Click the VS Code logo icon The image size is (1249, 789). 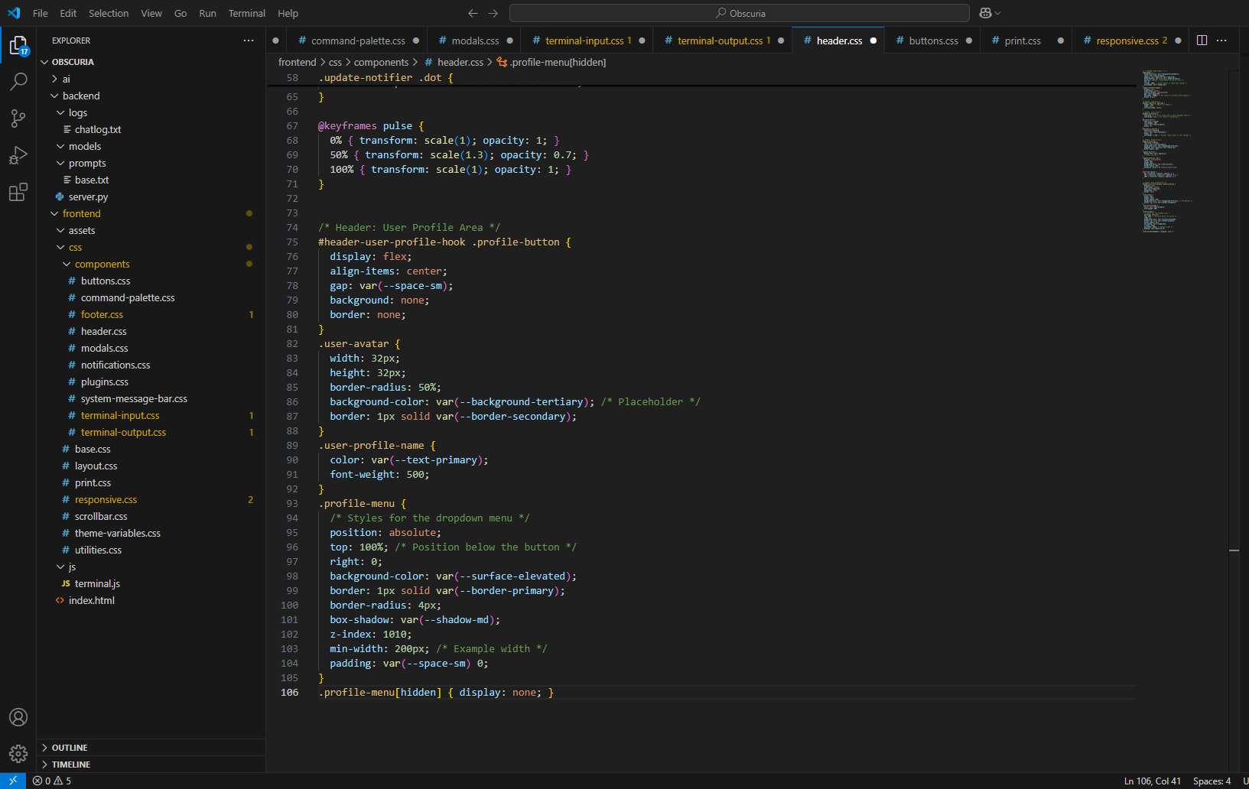pyautogui.click(x=14, y=13)
